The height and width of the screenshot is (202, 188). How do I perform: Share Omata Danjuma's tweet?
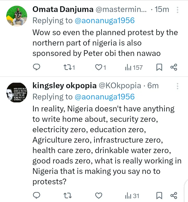[174, 67]
